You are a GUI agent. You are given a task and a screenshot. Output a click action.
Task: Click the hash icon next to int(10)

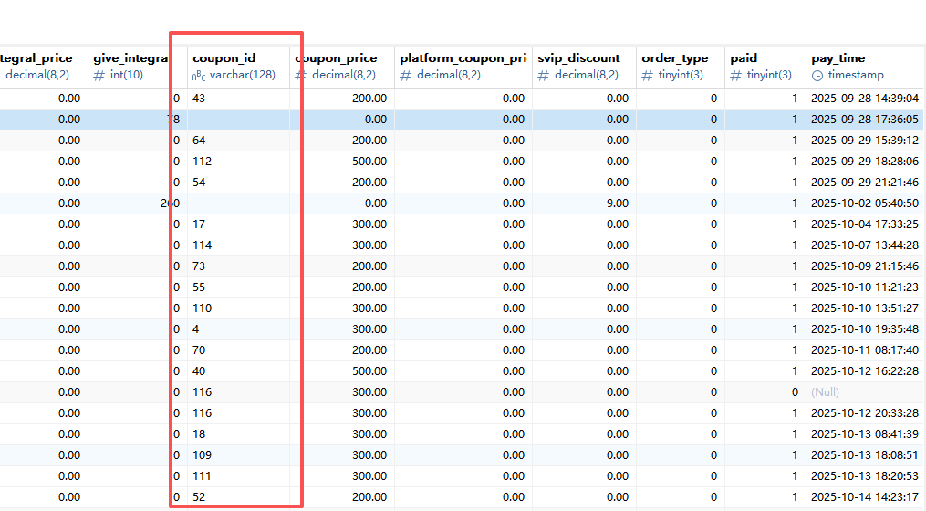(x=99, y=76)
